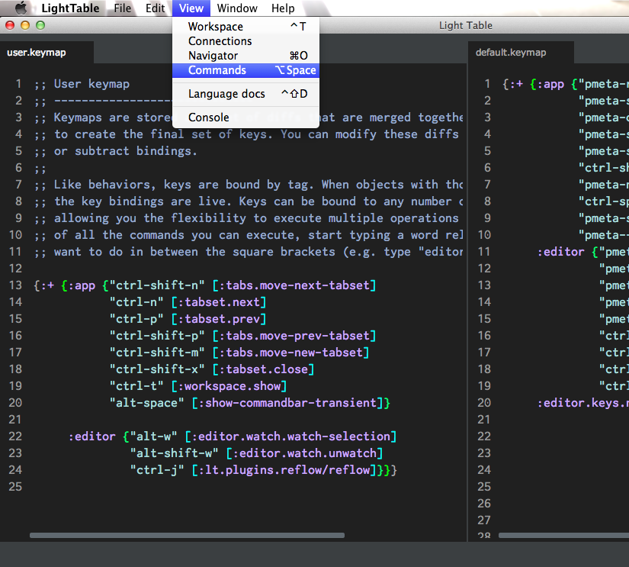Click the yellow minimize window button

coord(25,25)
